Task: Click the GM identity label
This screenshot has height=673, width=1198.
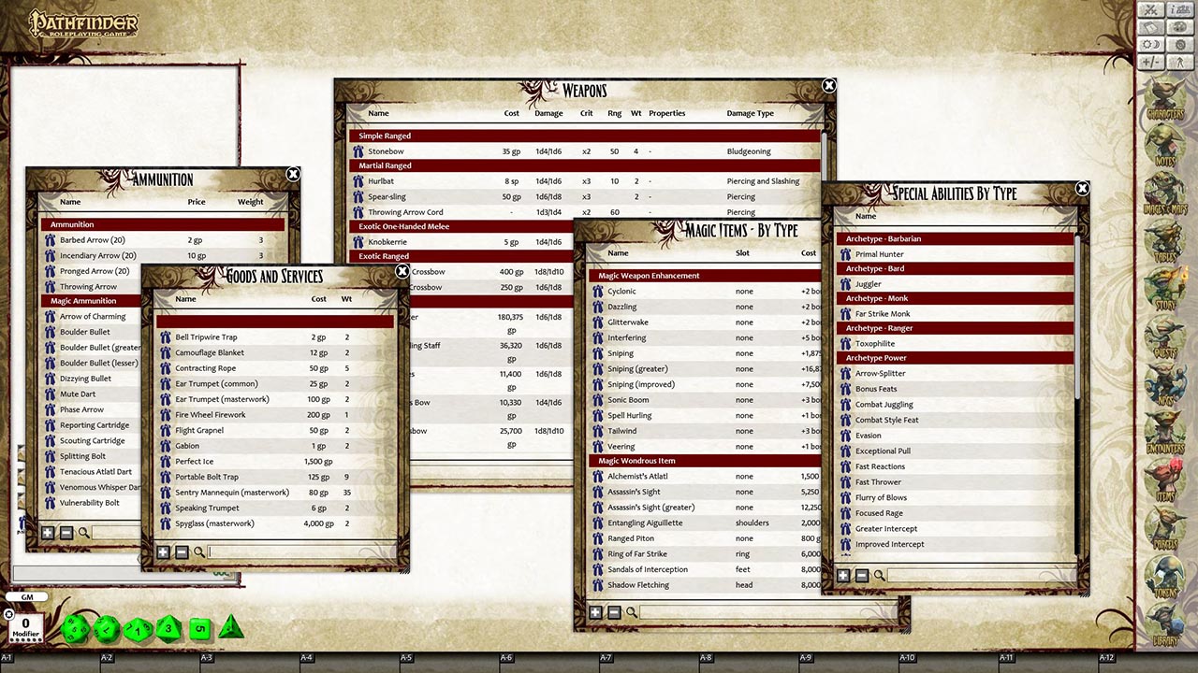Action: tap(27, 596)
